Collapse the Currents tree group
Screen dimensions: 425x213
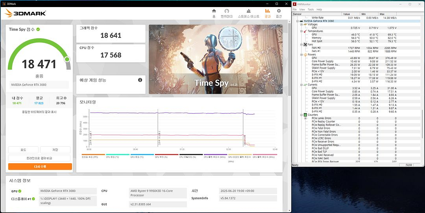click(x=301, y=85)
